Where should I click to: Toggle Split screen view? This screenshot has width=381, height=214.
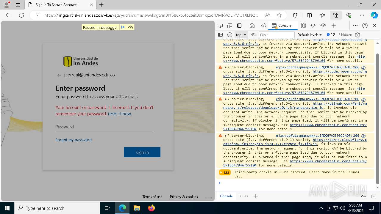point(309,15)
